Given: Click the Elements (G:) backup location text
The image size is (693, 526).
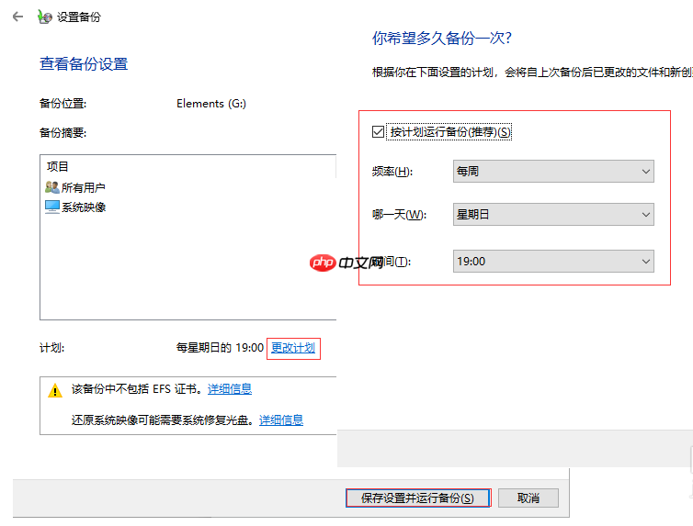Looking at the screenshot, I should point(211,103).
